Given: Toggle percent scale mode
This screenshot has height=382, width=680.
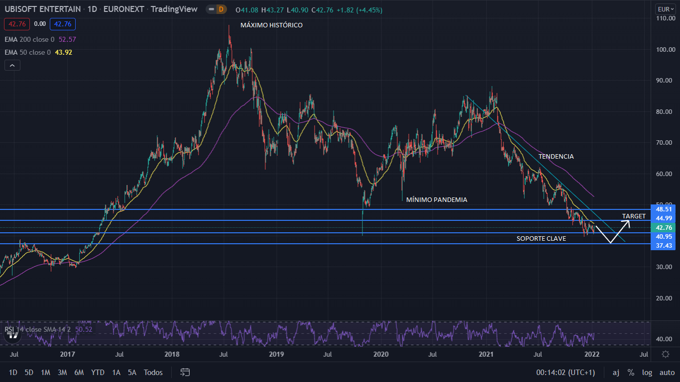Looking at the screenshot, I should [x=631, y=372].
